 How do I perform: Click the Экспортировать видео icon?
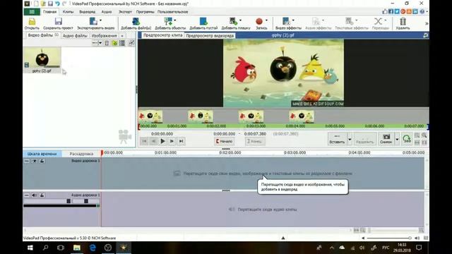(x=93, y=22)
